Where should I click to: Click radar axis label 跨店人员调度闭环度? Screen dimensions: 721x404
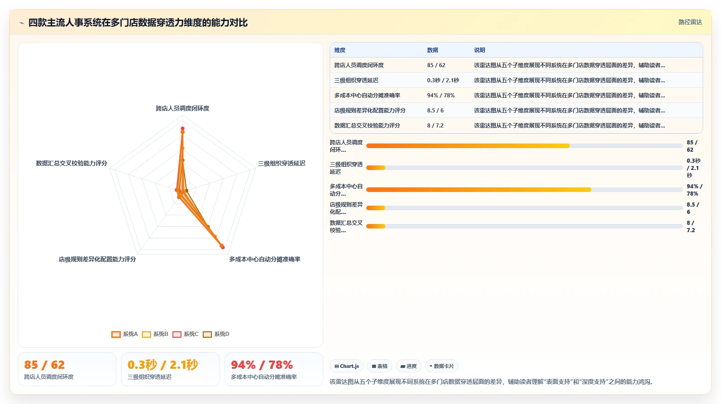pos(183,108)
